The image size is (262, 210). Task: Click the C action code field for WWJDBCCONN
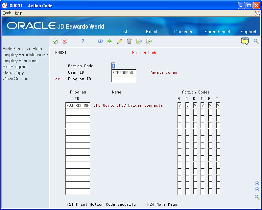[187, 105]
